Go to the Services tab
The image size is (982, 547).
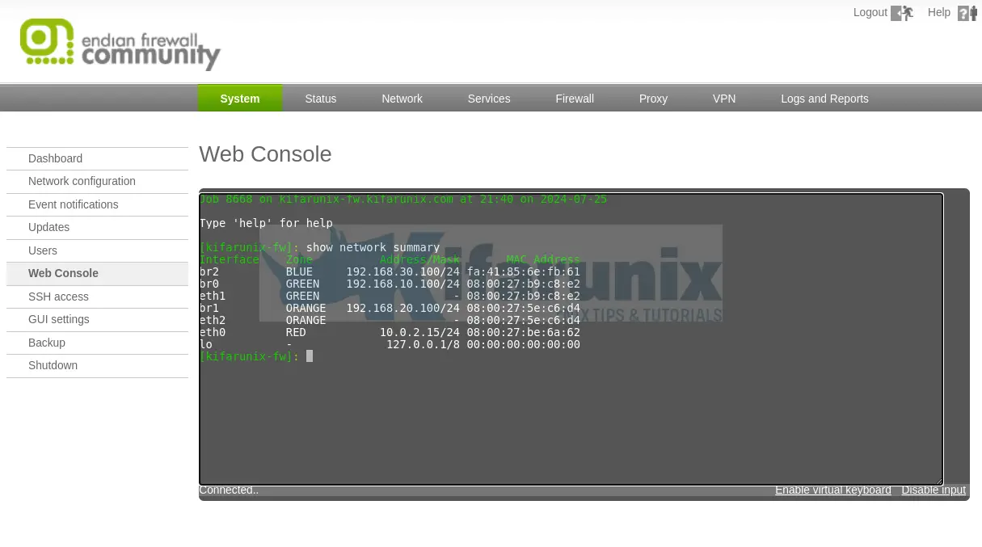489,99
